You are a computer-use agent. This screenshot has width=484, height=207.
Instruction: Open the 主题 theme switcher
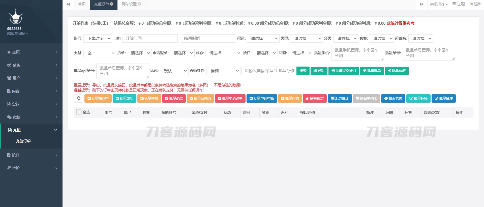[x=459, y=4]
